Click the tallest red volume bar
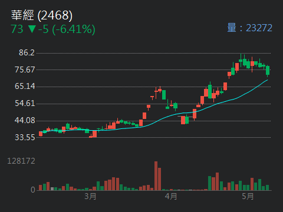Screen dimensions: 283x212 (x=156, y=175)
